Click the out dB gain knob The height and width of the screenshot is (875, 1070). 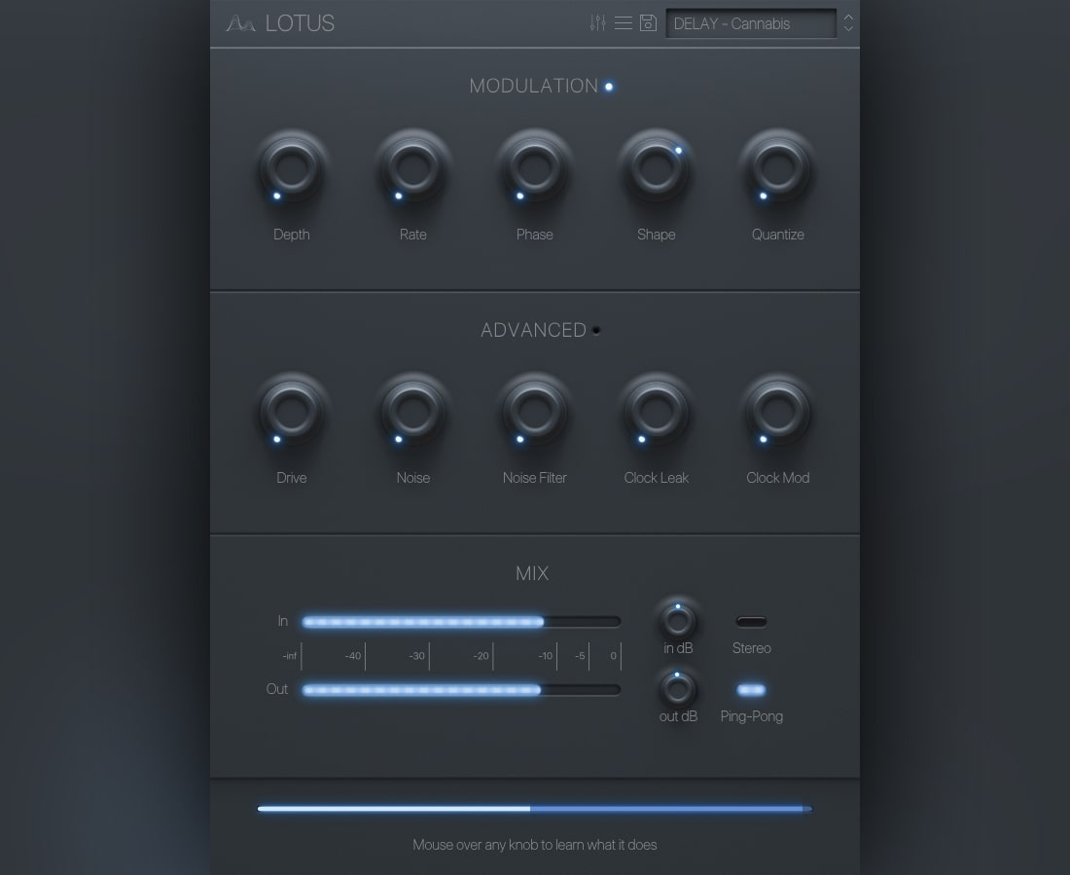click(x=678, y=688)
